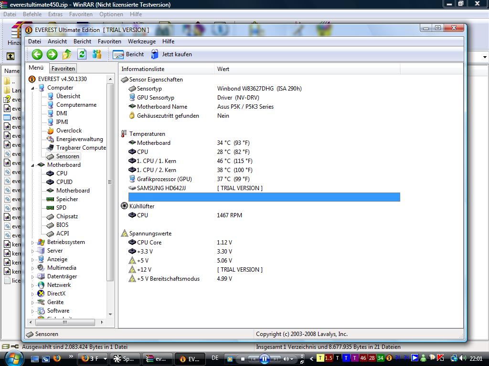Go back with the green left arrow

(37, 54)
